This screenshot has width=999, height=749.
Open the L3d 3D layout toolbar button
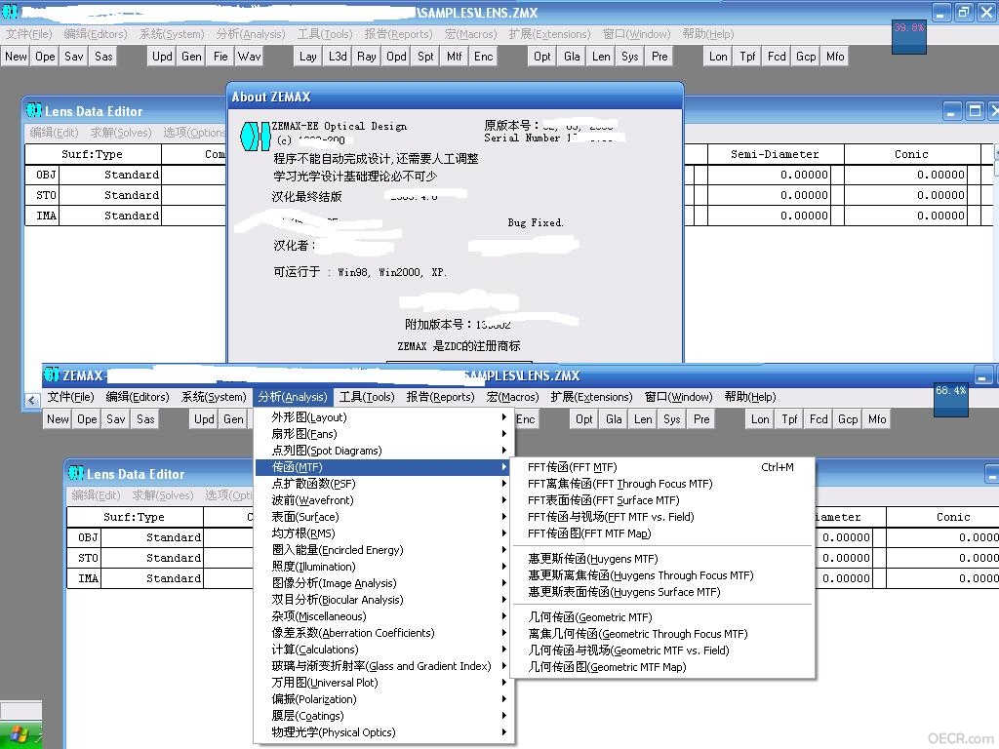click(337, 56)
